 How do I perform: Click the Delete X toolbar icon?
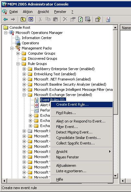click(65, 19)
